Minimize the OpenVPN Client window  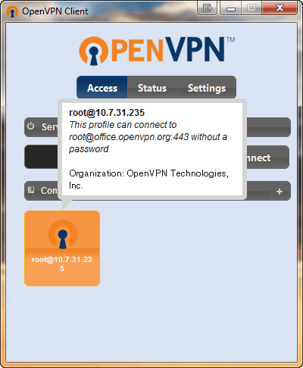pyautogui.click(x=231, y=8)
